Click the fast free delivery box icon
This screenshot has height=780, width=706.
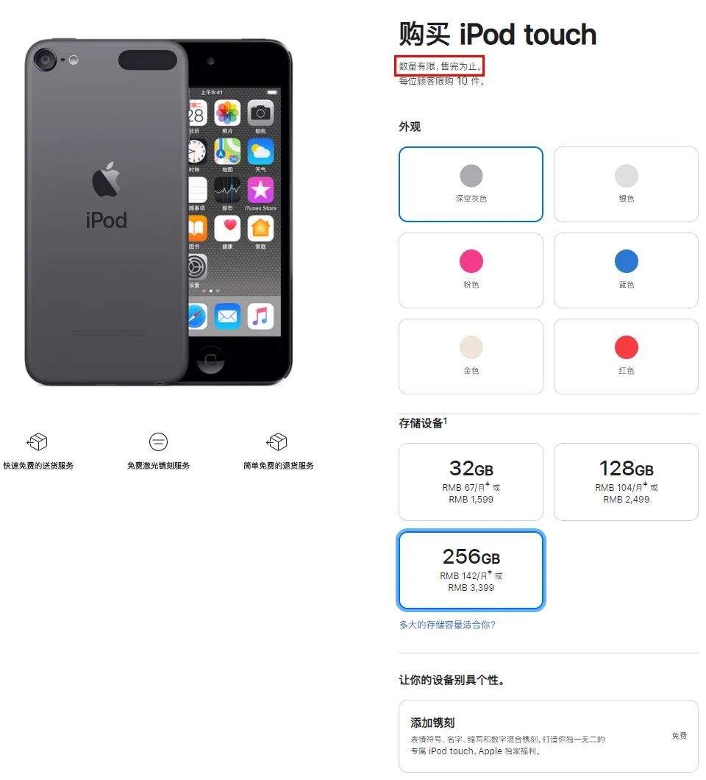(x=37, y=442)
